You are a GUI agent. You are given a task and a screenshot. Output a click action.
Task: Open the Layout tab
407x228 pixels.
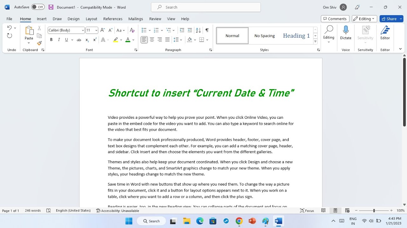(x=91, y=19)
